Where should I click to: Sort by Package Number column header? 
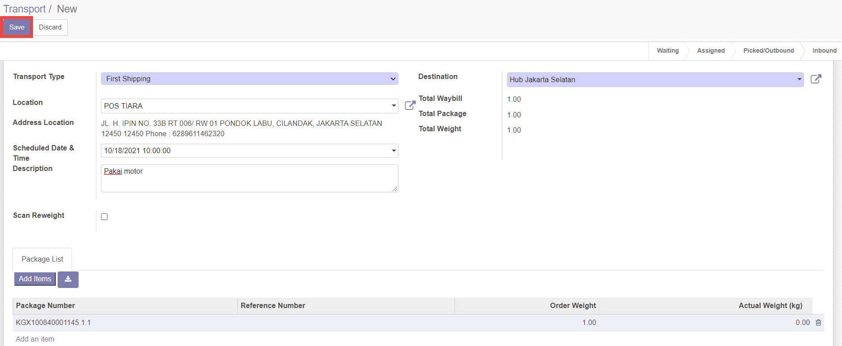[x=125, y=306]
